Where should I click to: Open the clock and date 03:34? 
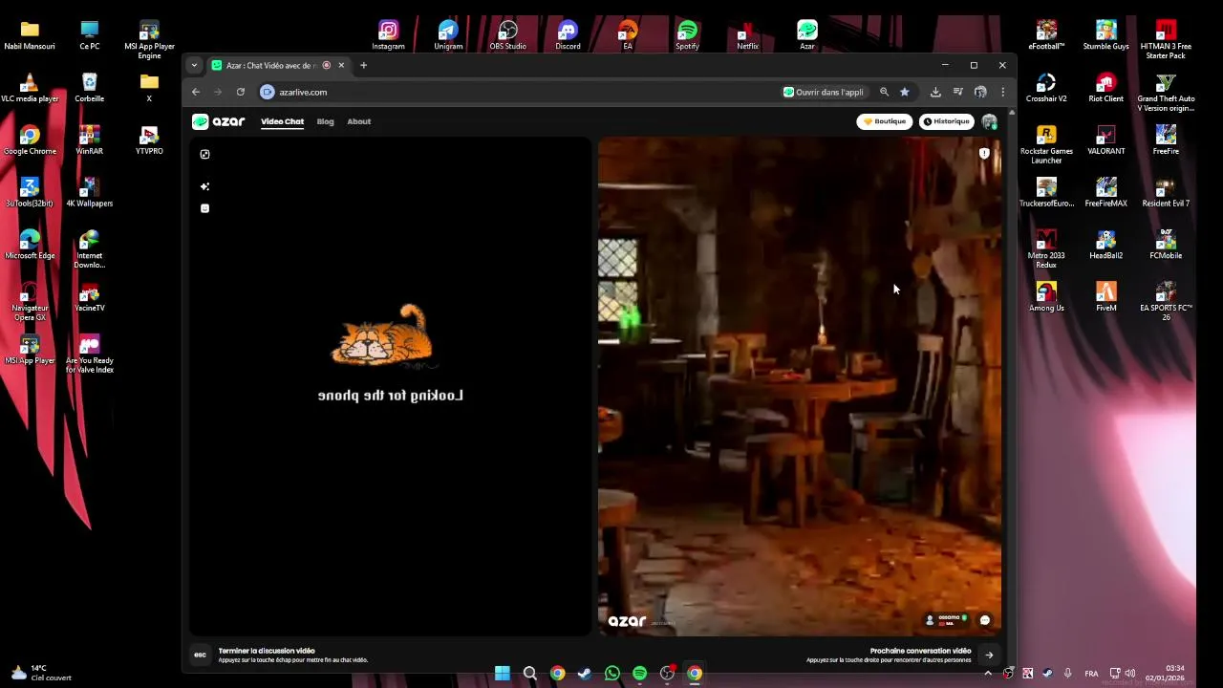coord(1165,674)
